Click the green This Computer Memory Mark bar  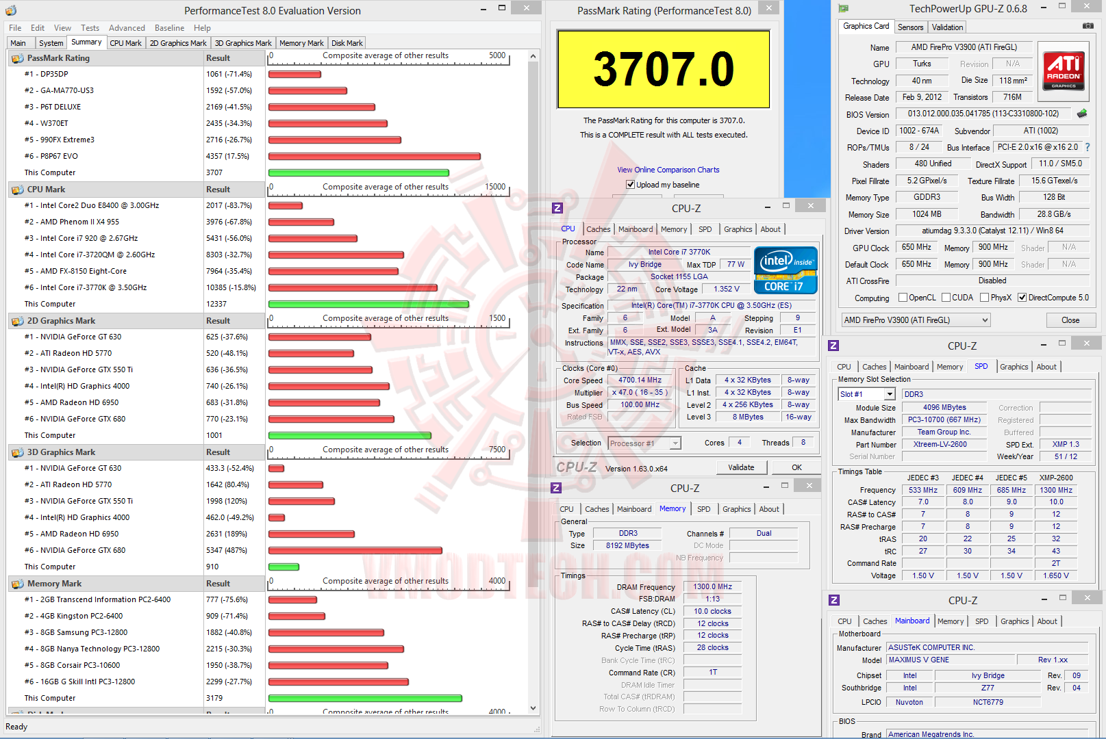365,699
